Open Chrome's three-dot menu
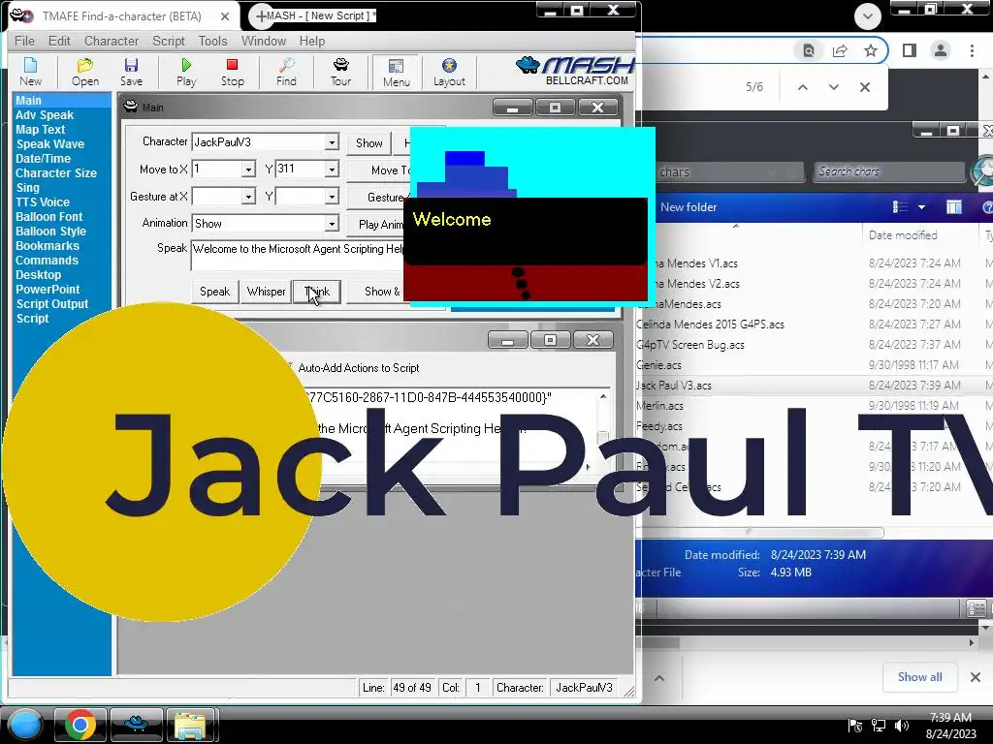This screenshot has width=993, height=744. 972,50
